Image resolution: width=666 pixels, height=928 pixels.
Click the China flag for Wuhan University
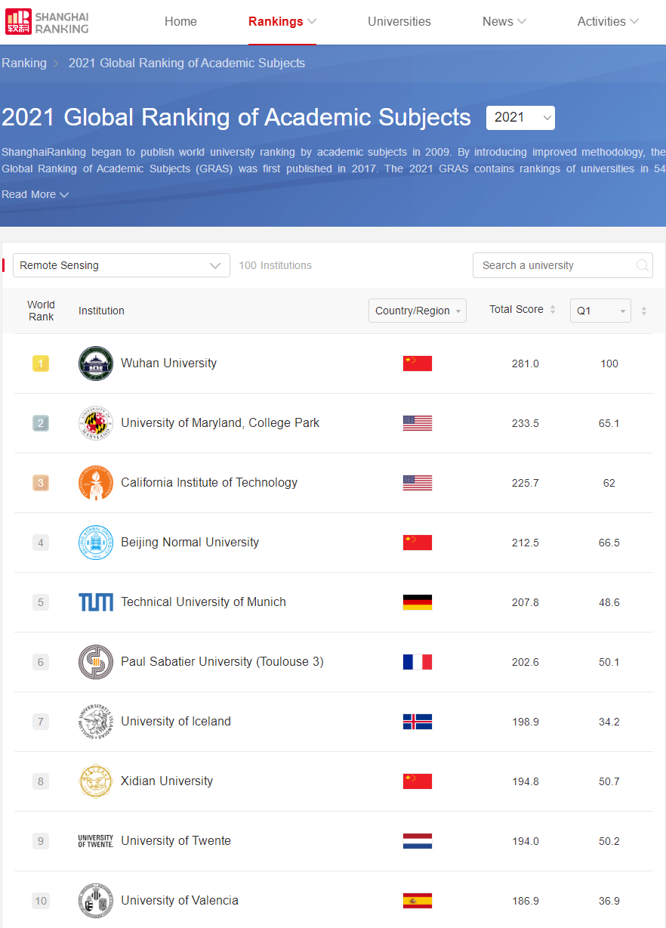click(x=418, y=363)
